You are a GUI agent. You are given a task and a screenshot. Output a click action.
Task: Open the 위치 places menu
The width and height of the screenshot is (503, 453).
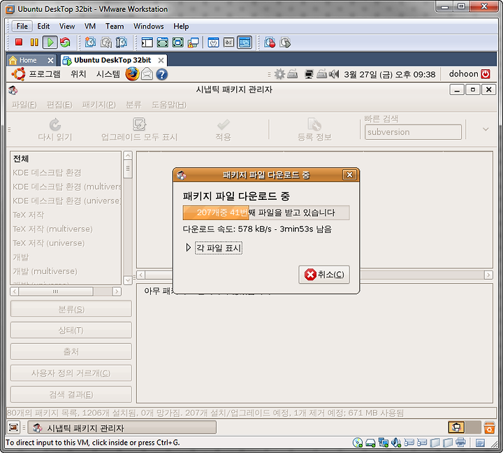[x=78, y=74]
